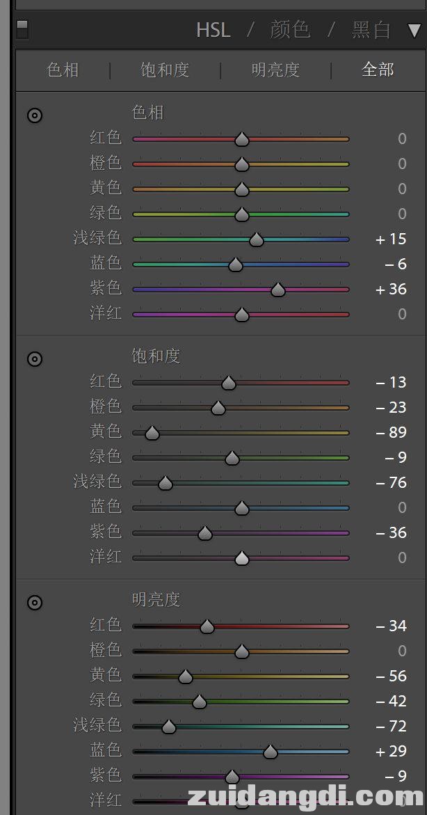427x815 pixels.
Task: Click the 紫色 hue slider handle
Action: 277,289
